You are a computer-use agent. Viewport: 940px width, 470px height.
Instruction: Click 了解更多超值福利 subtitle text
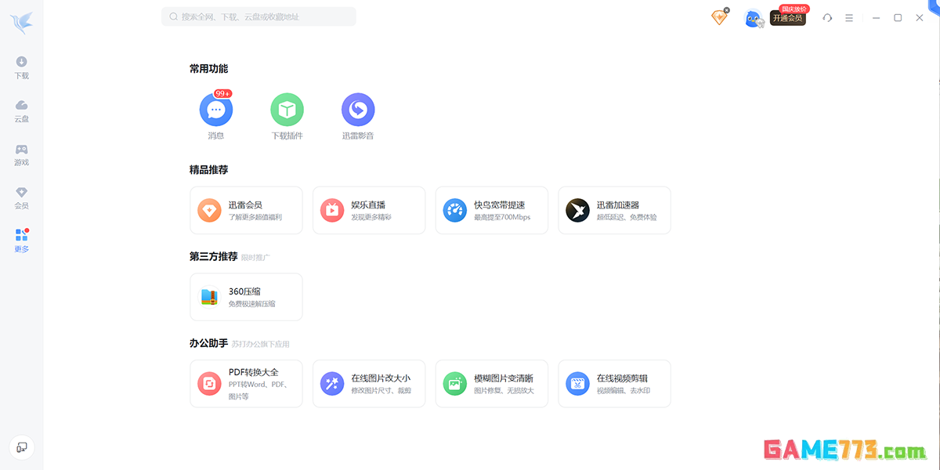point(255,217)
